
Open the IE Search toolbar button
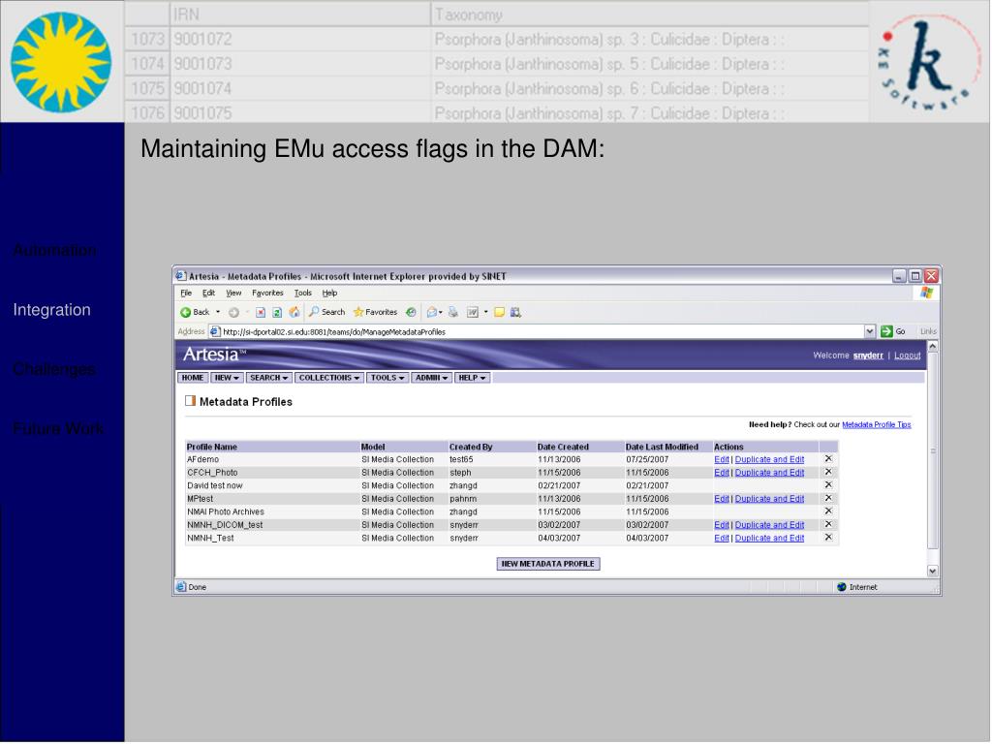point(327,313)
